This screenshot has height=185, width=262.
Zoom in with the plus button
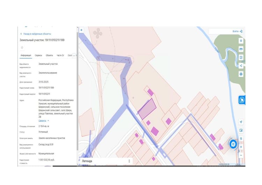(x=241, y=147)
